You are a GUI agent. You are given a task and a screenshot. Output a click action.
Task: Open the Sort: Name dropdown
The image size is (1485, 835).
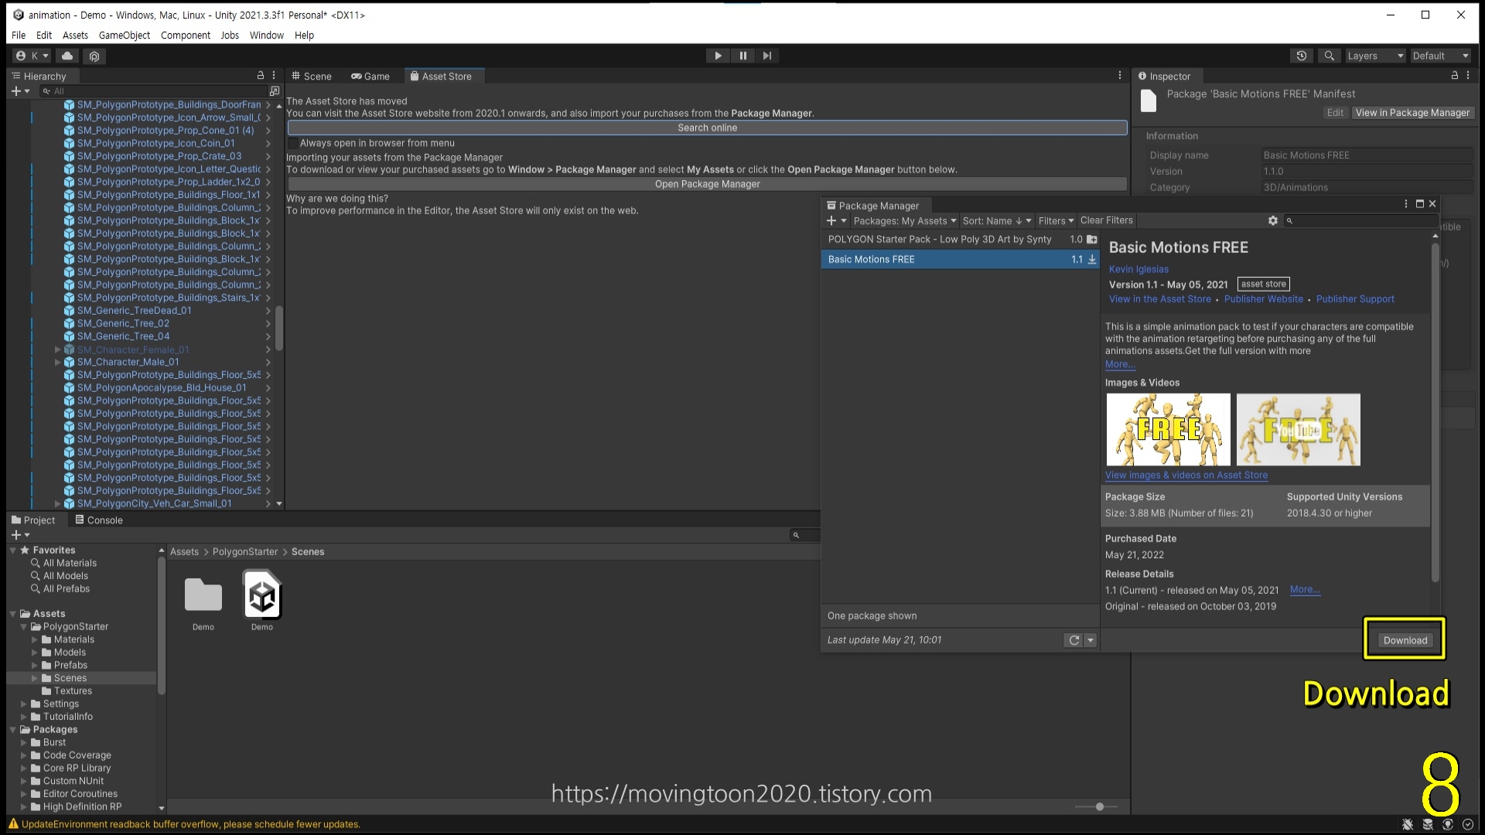997,220
